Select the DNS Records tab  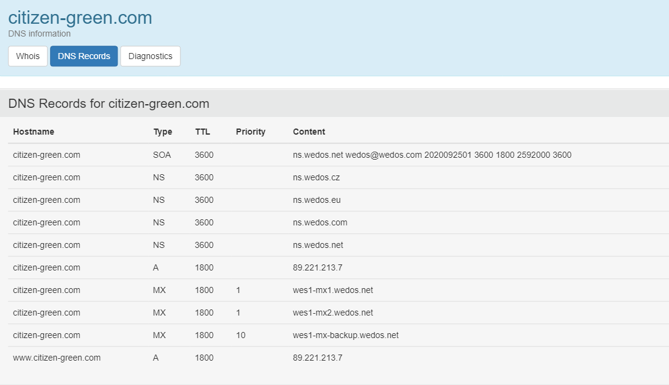click(x=84, y=56)
